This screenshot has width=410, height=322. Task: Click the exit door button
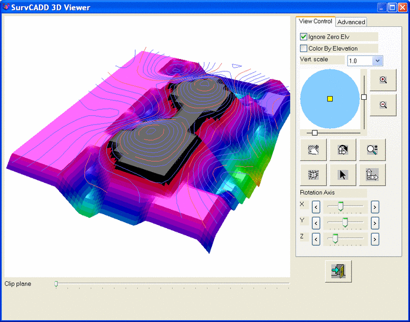[338, 271]
